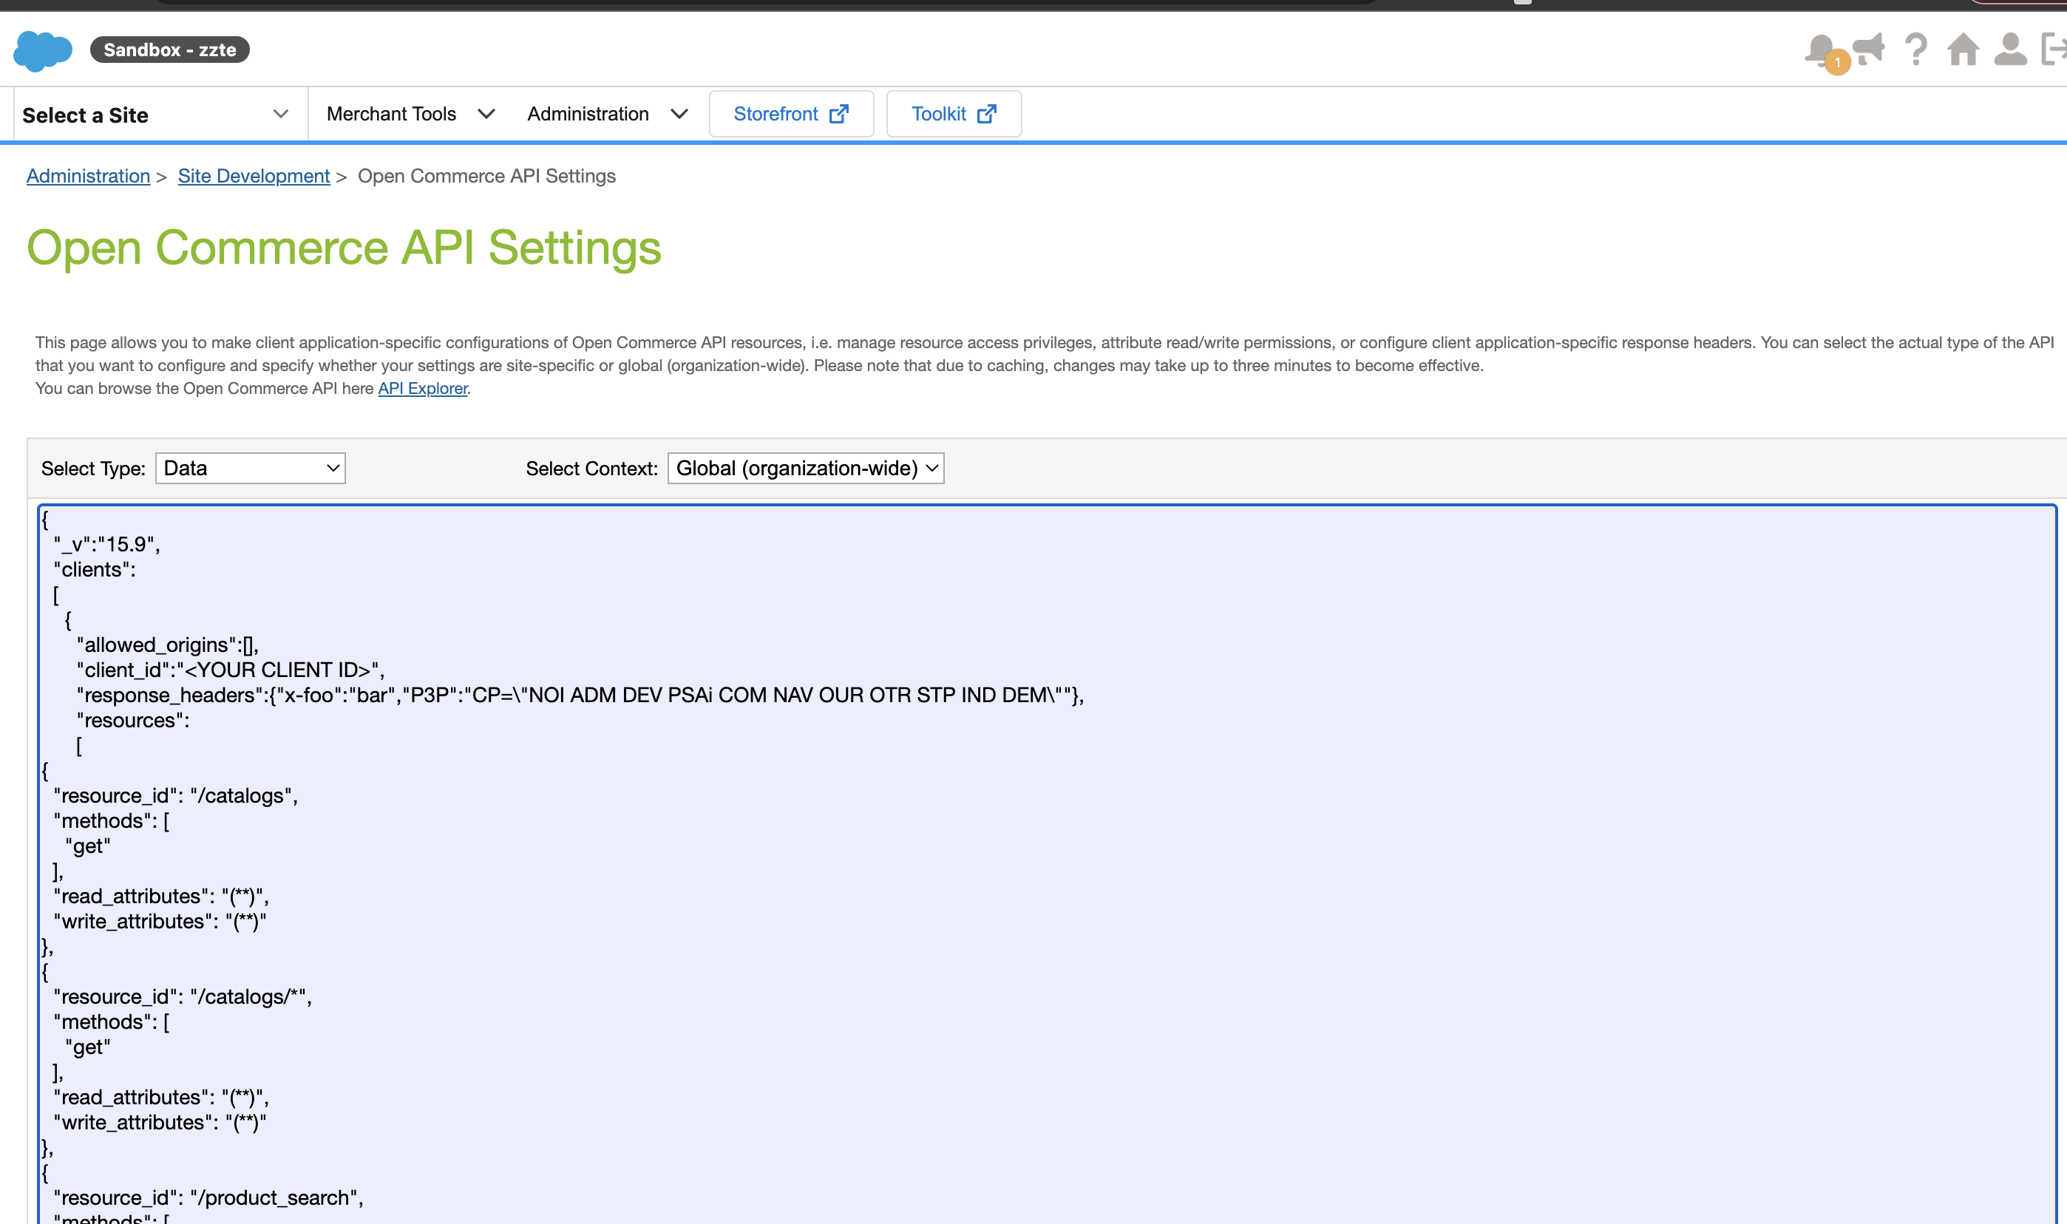
Task: Open the Storefront button
Action: click(791, 114)
